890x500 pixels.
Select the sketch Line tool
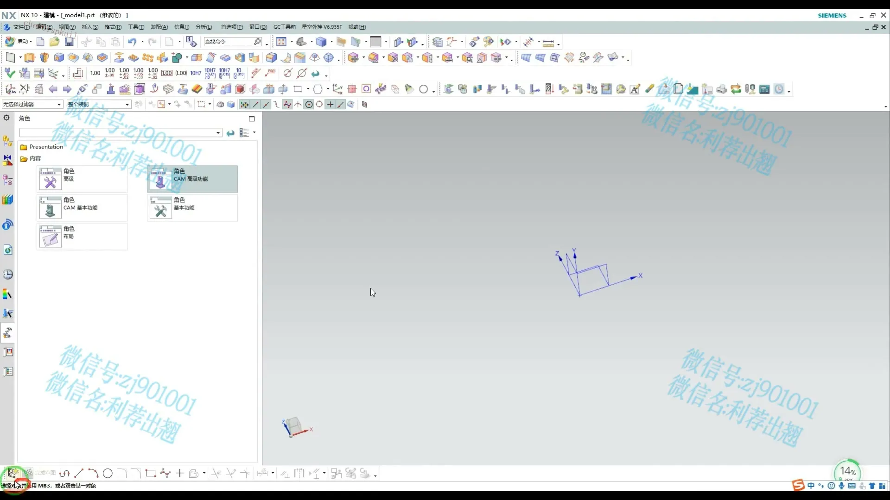(x=79, y=473)
